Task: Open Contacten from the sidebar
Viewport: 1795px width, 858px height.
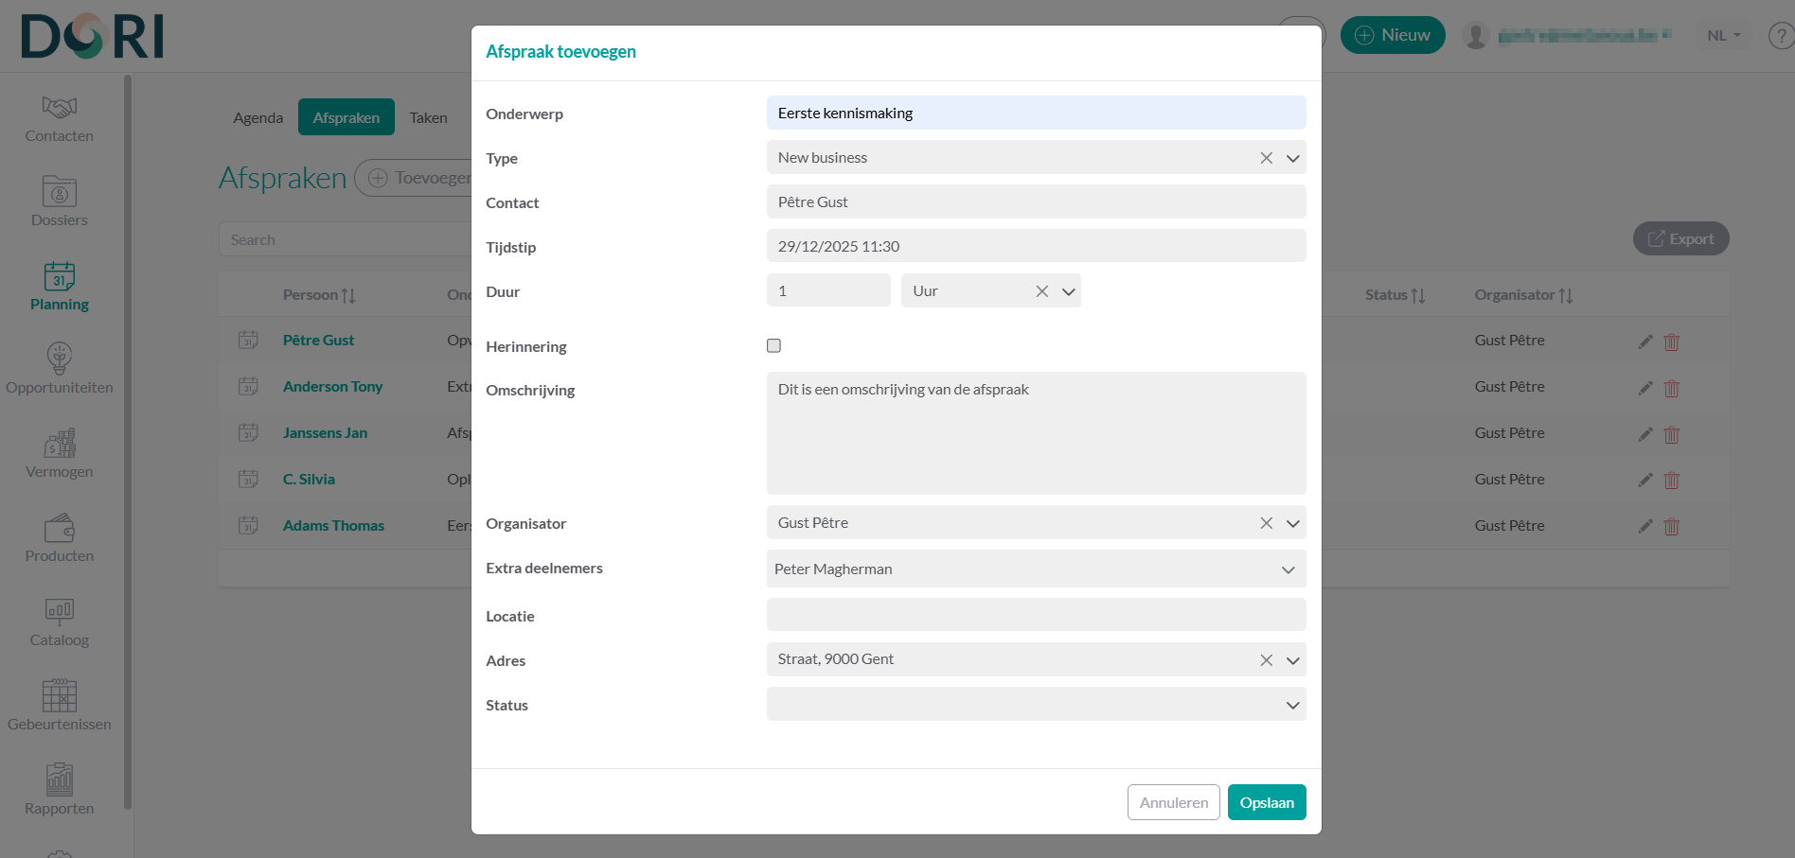Action: coord(59,119)
